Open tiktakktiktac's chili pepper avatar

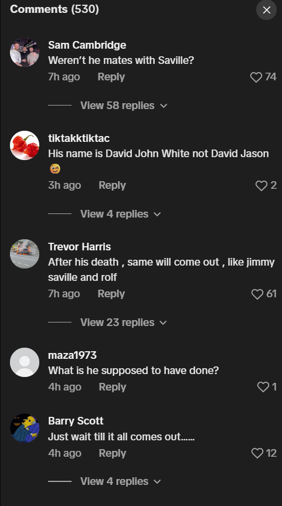25,145
